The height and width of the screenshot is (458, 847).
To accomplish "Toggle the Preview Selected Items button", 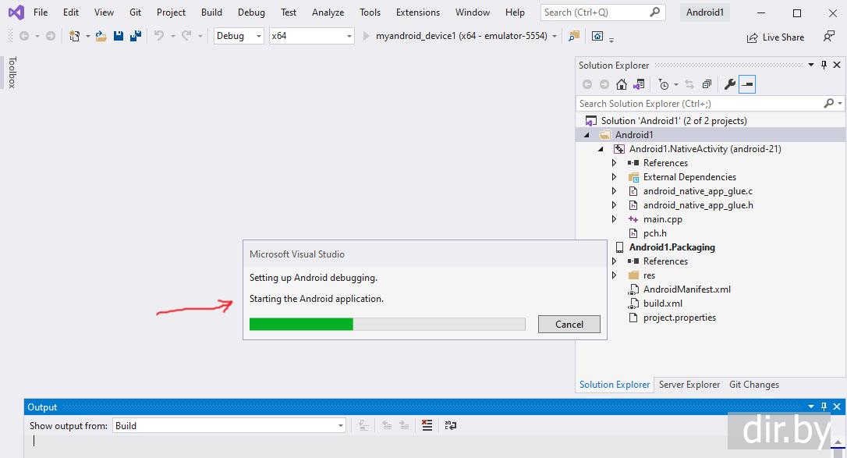I will [747, 84].
